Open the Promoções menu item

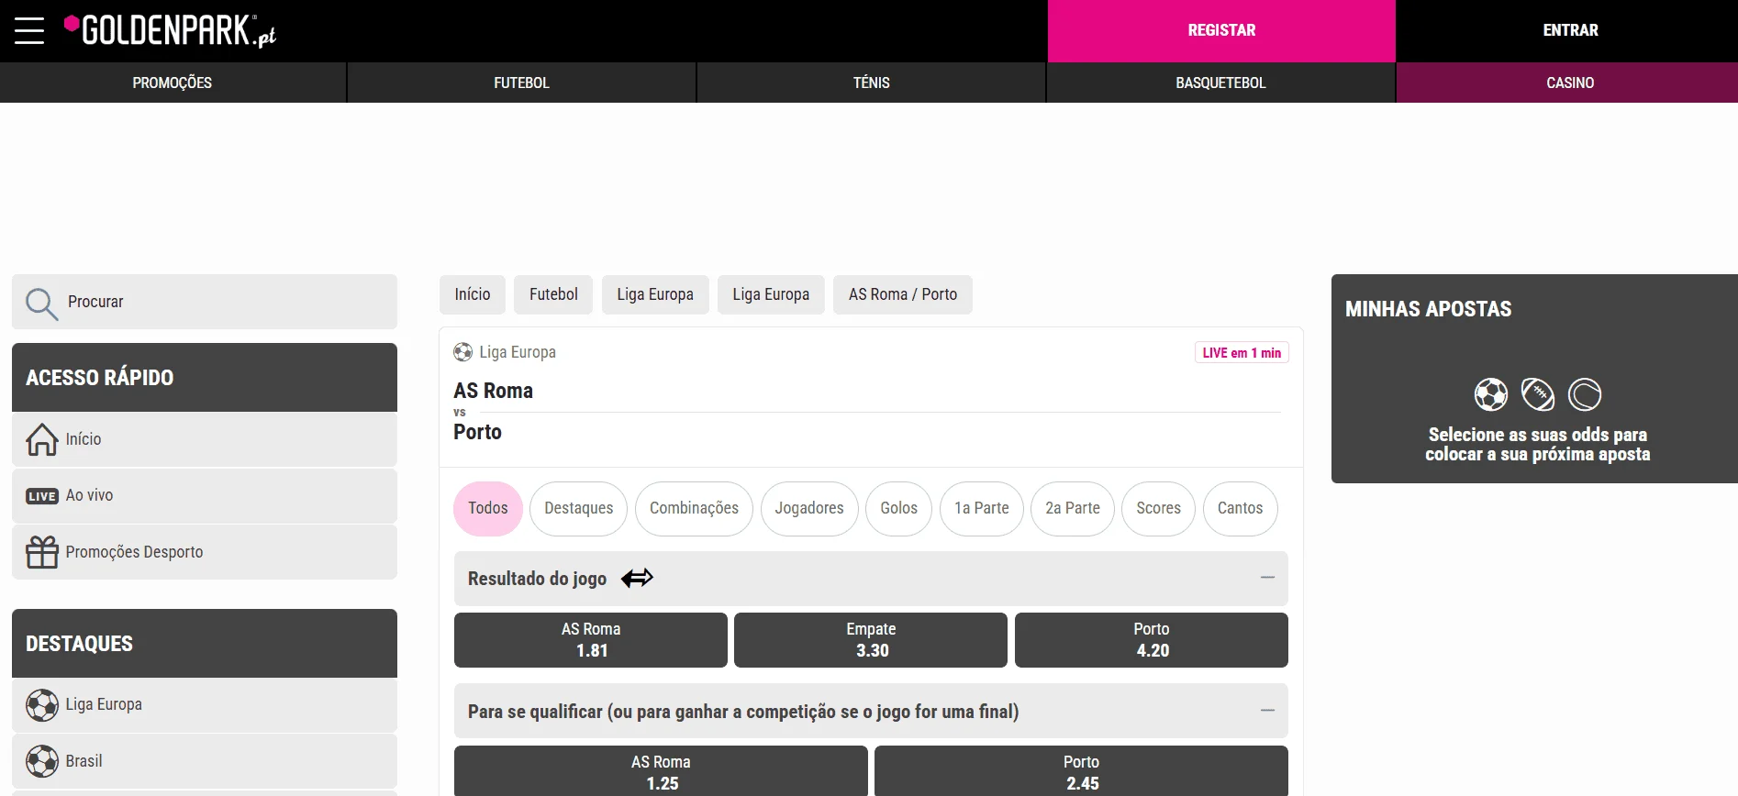(173, 83)
